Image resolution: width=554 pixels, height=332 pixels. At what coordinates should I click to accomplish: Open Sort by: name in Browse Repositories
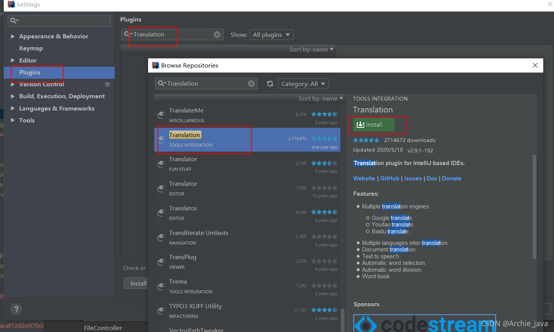[321, 99]
